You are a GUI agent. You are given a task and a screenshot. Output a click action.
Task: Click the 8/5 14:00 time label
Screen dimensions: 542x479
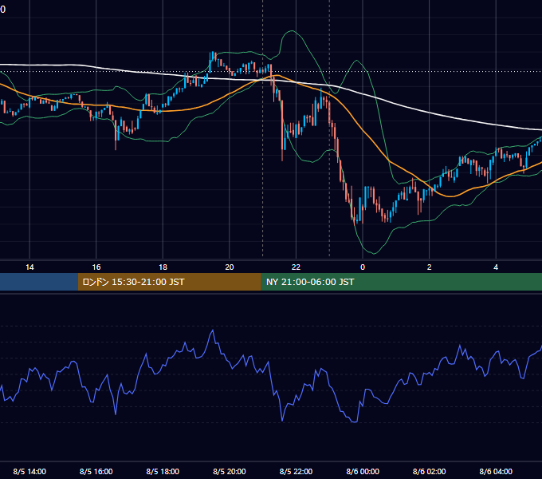coord(29,471)
